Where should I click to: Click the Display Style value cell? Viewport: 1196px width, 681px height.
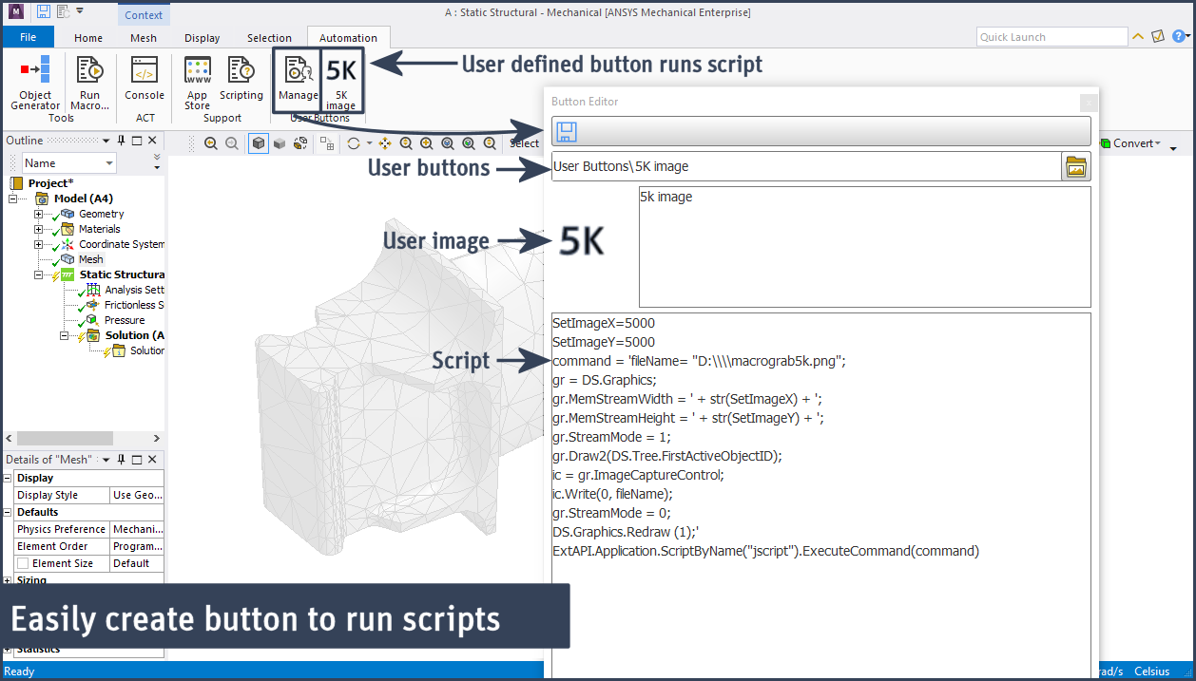pos(137,495)
